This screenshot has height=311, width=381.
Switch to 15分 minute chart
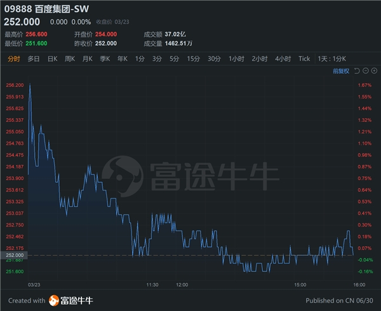click(194, 59)
